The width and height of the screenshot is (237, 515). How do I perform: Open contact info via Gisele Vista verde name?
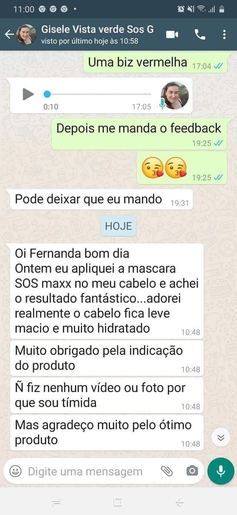tap(97, 29)
